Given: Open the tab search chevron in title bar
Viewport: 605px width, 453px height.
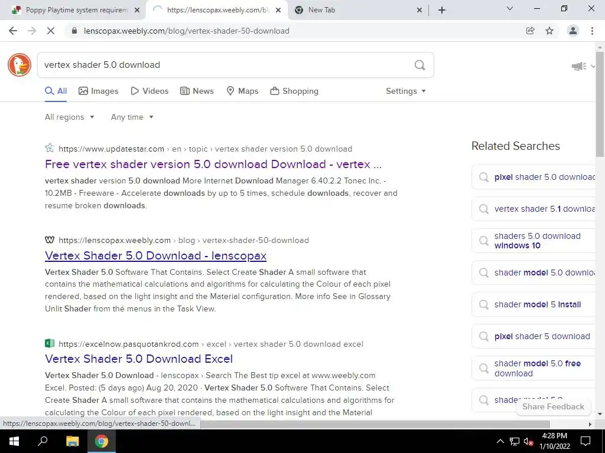Looking at the screenshot, I should 510,8.
